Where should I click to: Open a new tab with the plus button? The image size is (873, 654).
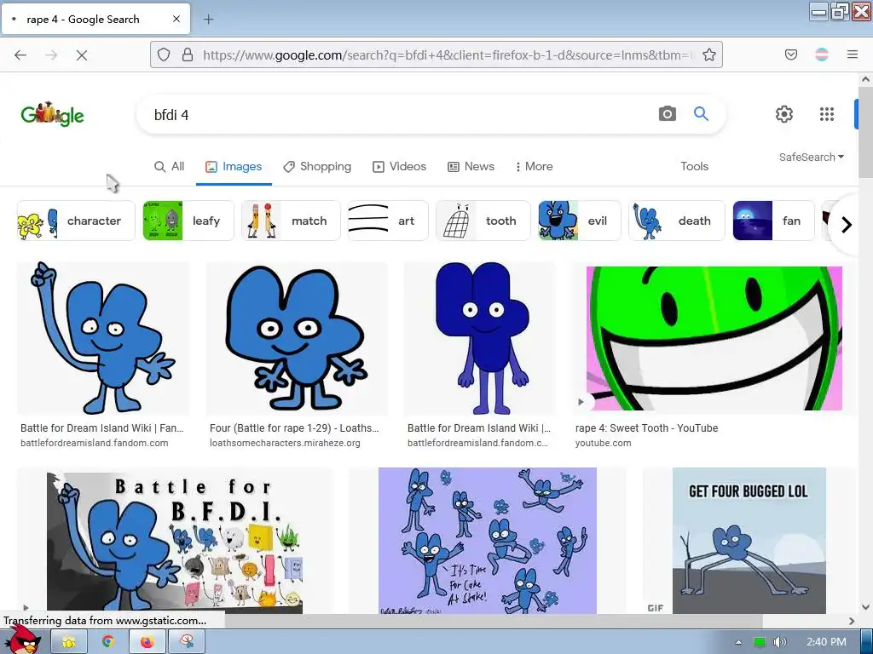(208, 20)
